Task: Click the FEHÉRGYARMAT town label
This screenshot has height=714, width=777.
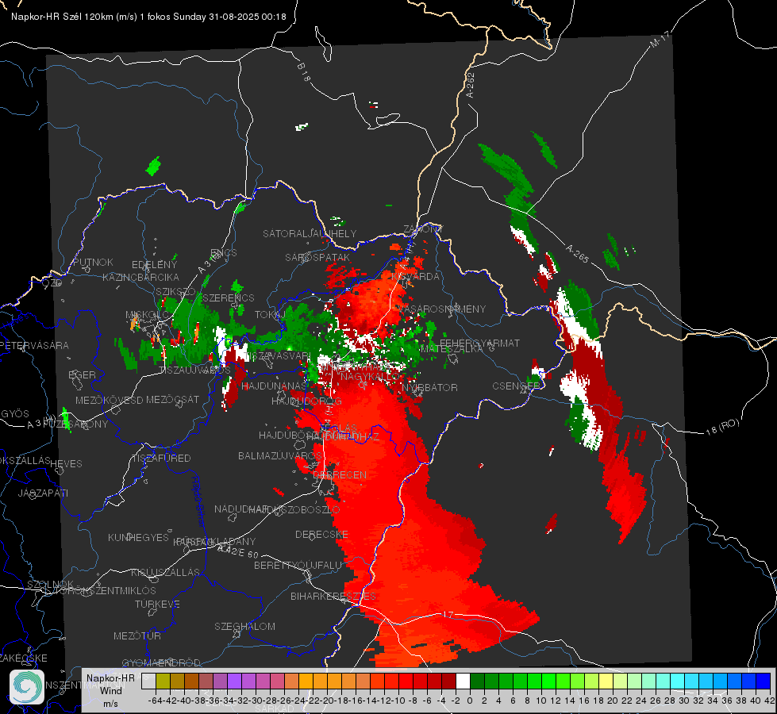Action: (479, 343)
